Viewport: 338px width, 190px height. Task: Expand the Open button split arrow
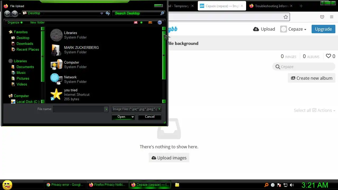pos(133,117)
